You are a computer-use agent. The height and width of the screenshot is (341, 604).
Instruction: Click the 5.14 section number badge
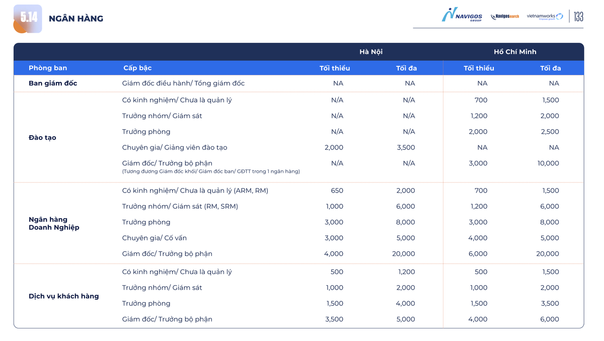[x=28, y=19]
